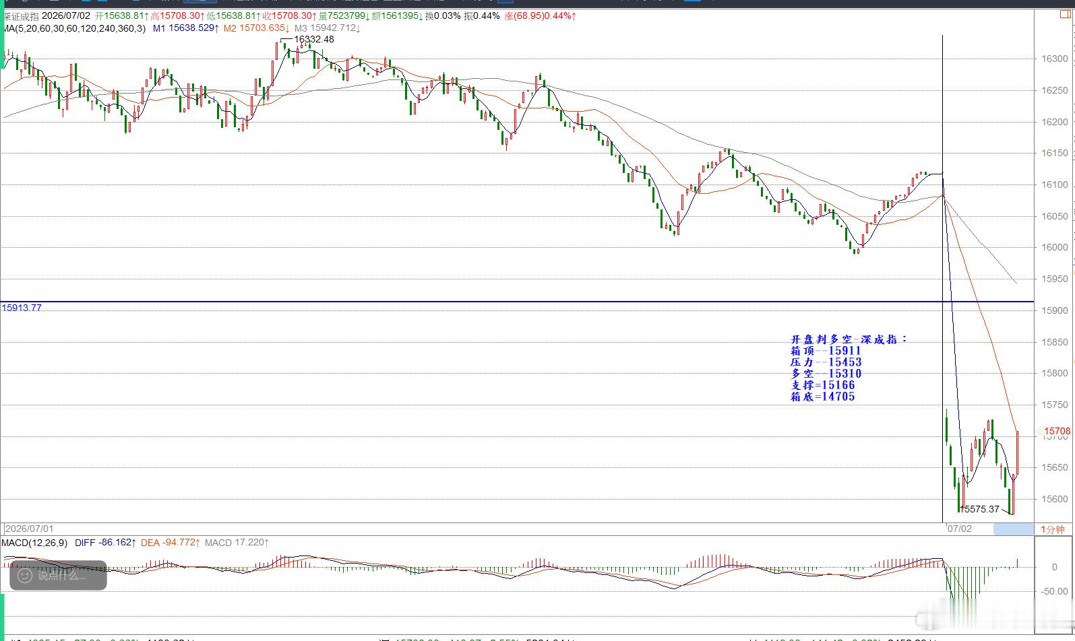The height and width of the screenshot is (641, 1075).
Task: Click the 箱底=14705 annotation line
Action: [822, 397]
